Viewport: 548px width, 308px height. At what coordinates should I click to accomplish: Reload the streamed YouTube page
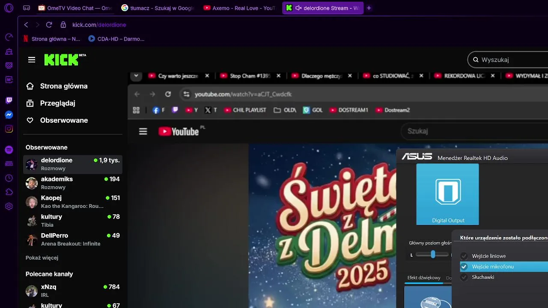point(168,94)
